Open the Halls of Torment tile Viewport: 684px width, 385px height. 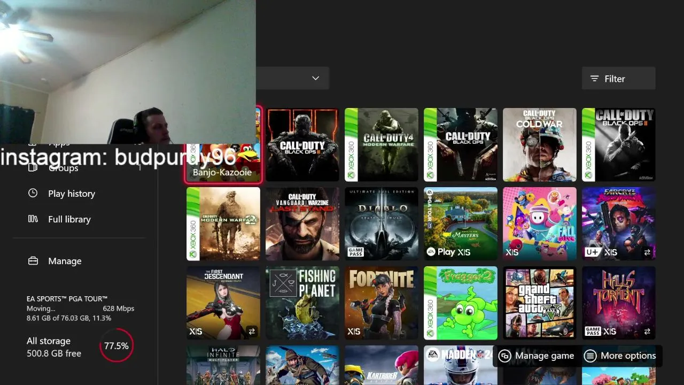click(x=619, y=303)
